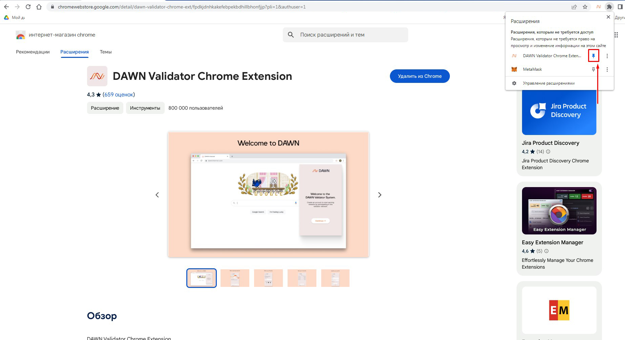Focus the Поиск расширений и тем field
This screenshot has width=625, height=340.
346,35
